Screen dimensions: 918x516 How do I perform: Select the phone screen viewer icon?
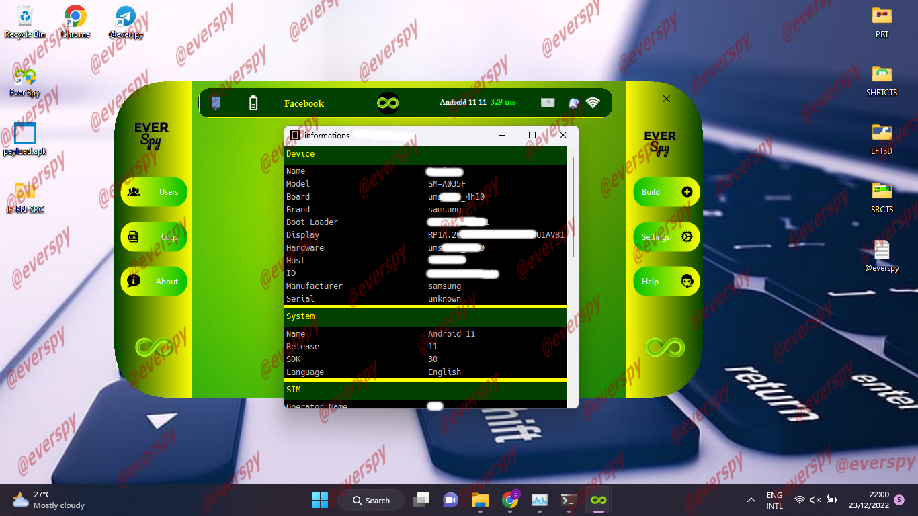tap(216, 102)
